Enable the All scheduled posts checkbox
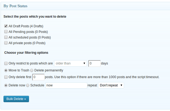170x111 pixels. pyautogui.click(x=6, y=37)
